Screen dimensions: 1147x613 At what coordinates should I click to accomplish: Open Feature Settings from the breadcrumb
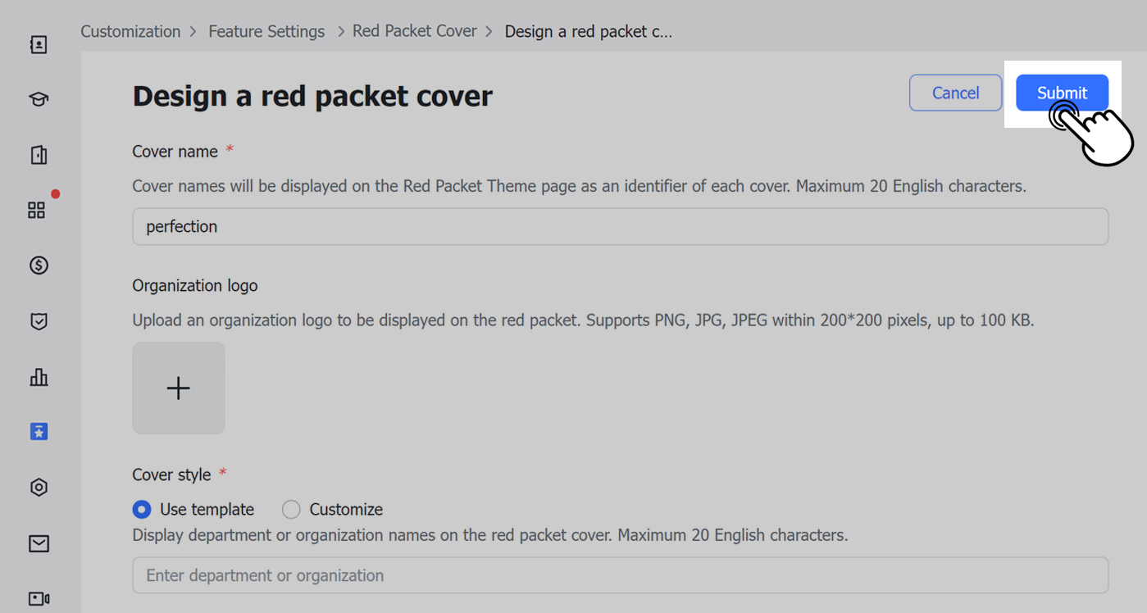click(266, 31)
